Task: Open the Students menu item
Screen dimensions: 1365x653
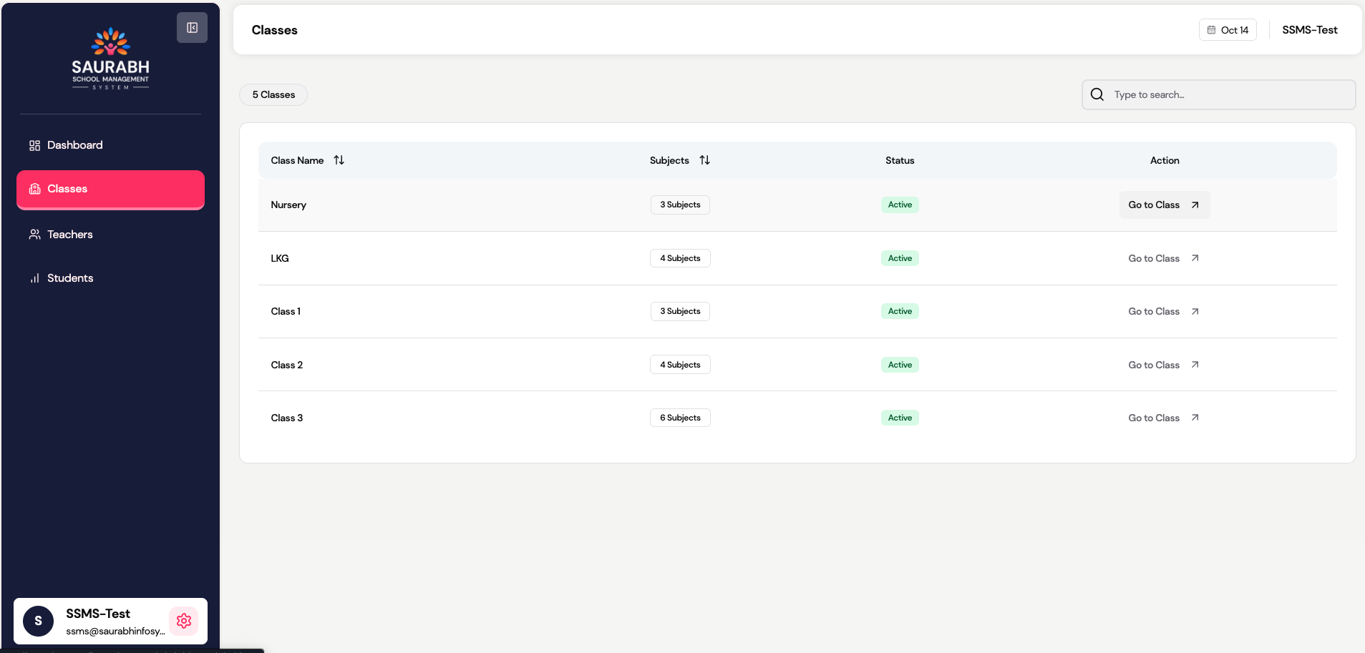Action: (69, 278)
